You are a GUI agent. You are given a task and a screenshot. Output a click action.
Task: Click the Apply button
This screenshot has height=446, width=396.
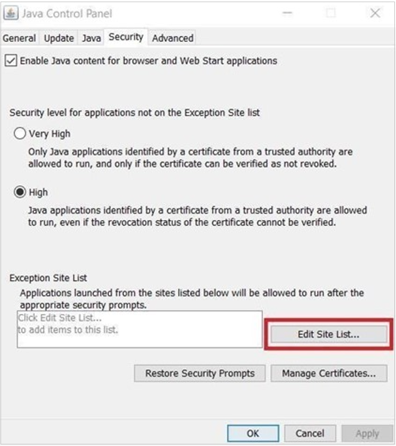367,433
